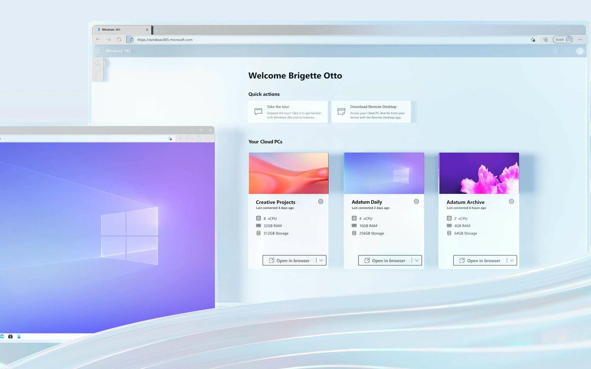
Task: Maximize the front remote desktop window
Action: (201, 130)
